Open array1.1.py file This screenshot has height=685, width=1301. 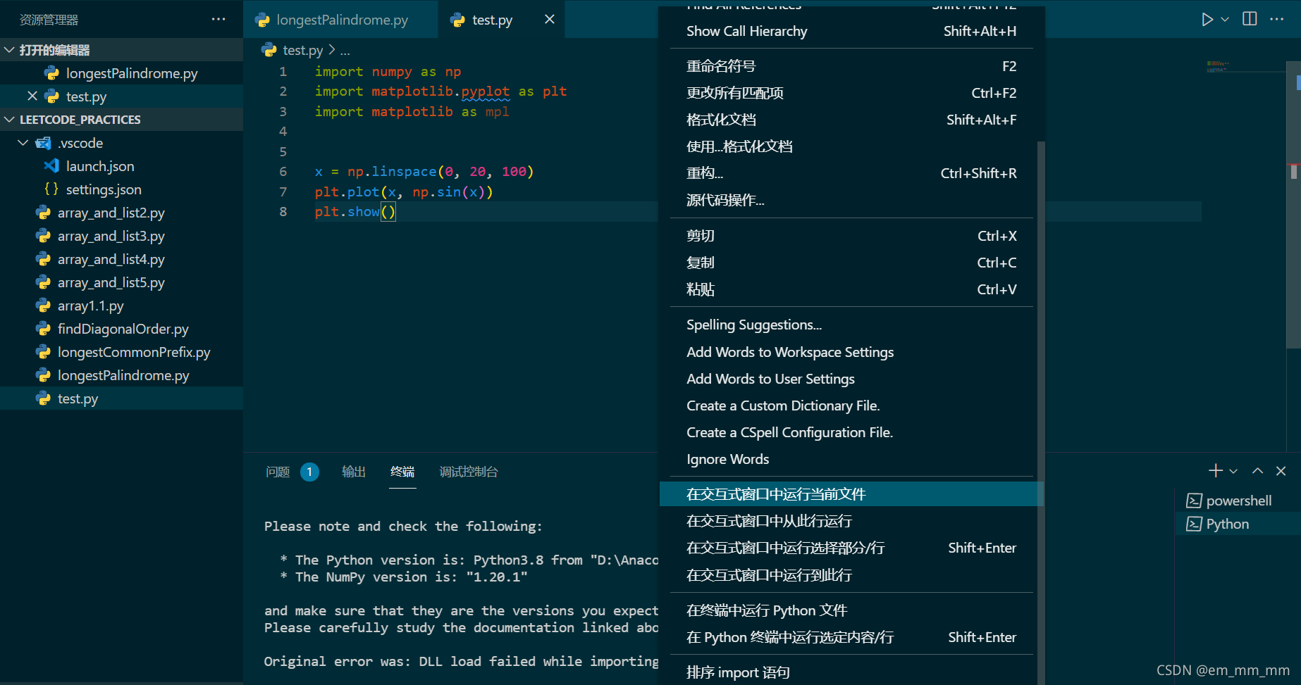click(121, 306)
